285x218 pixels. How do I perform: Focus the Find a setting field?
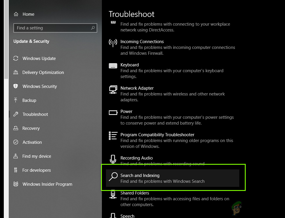[x=55, y=28]
